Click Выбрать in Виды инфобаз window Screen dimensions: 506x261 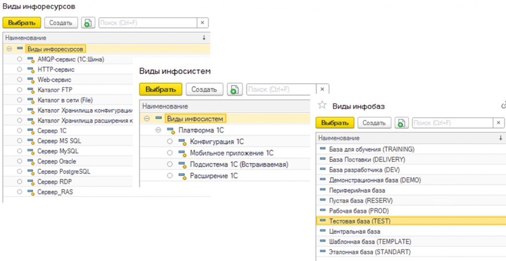(335, 123)
